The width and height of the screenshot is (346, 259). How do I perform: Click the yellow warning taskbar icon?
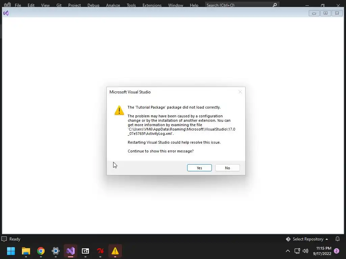115,251
